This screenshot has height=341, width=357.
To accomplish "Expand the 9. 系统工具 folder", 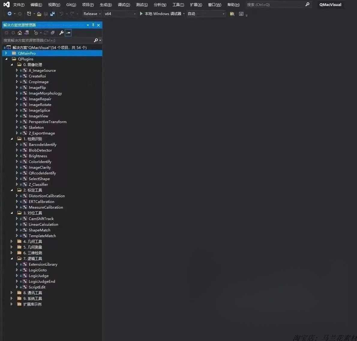I will [x=12, y=298].
